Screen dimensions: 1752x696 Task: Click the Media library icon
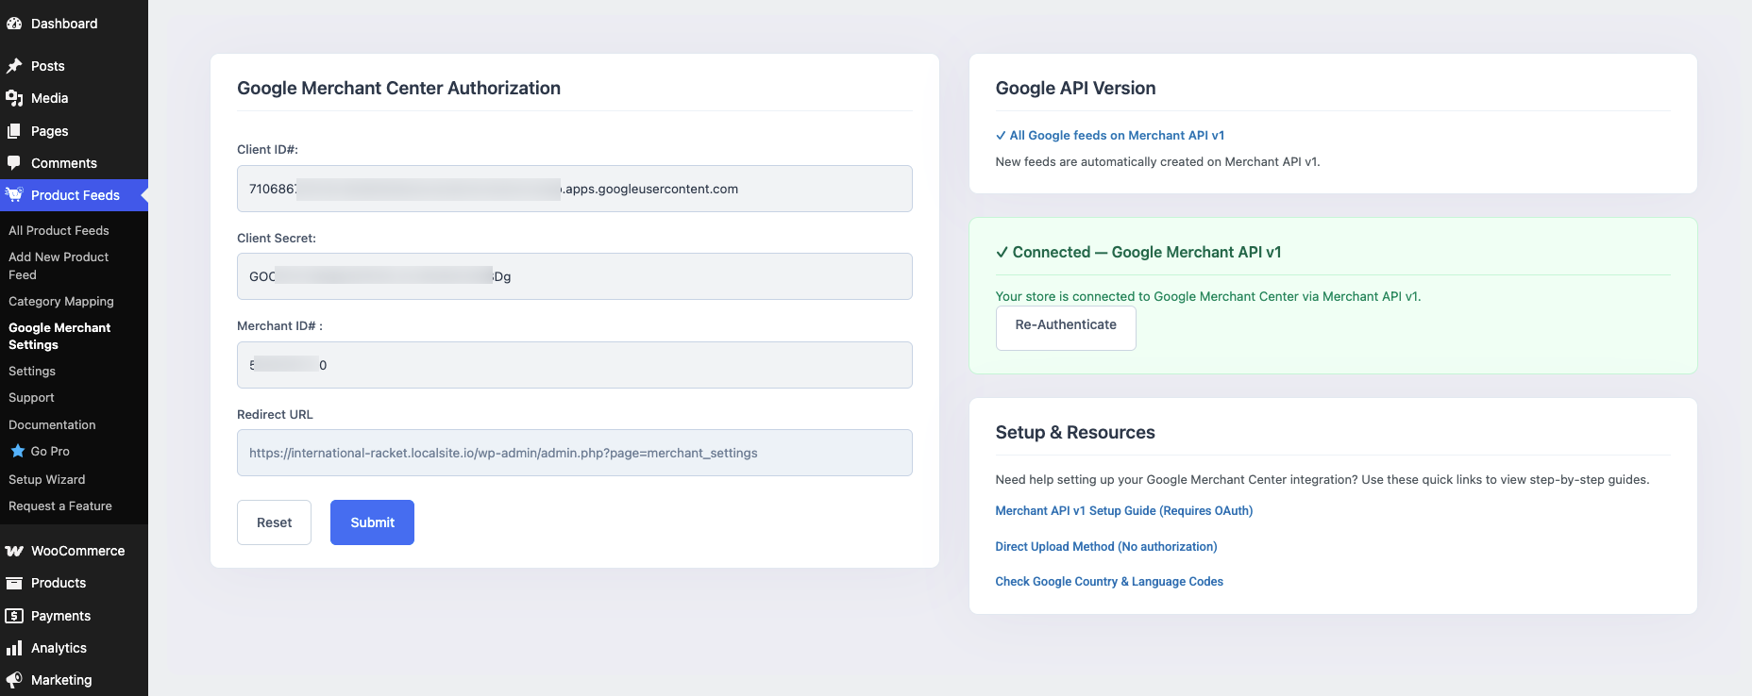(14, 98)
